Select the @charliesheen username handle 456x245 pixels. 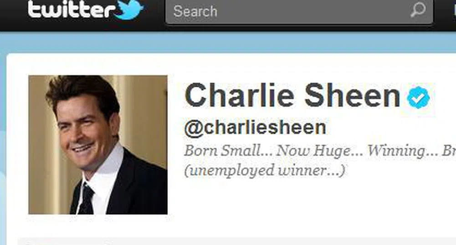(256, 128)
